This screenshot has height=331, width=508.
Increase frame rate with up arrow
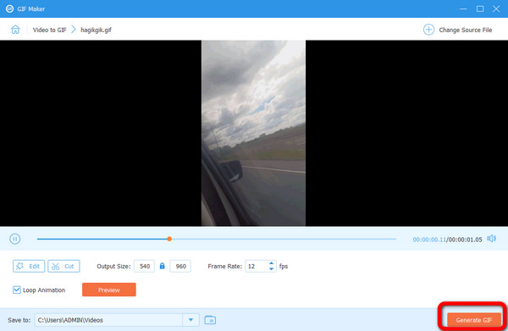(272, 263)
